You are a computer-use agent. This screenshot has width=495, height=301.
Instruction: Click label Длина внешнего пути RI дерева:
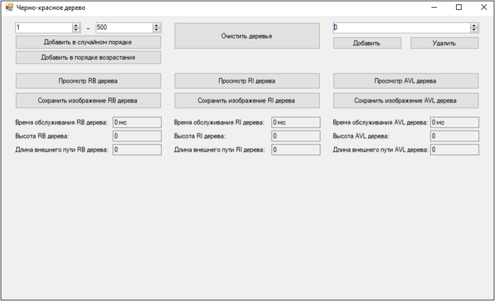tap(220, 150)
